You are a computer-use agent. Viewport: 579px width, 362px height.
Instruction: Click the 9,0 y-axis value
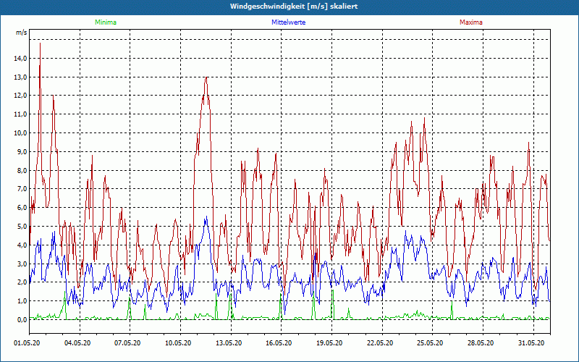[x=22, y=152]
